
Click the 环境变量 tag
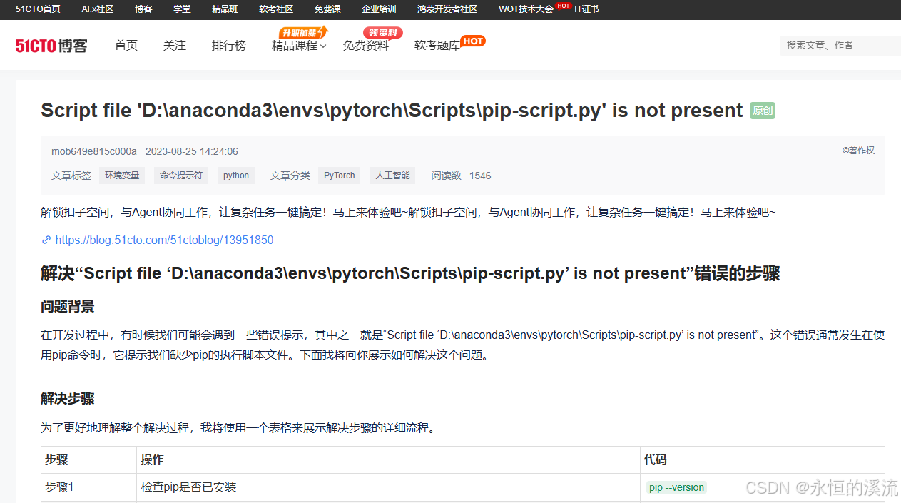click(122, 176)
